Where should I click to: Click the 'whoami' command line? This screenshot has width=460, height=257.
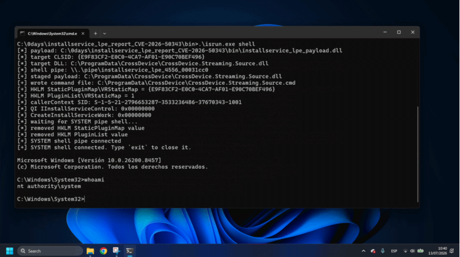[61, 180]
